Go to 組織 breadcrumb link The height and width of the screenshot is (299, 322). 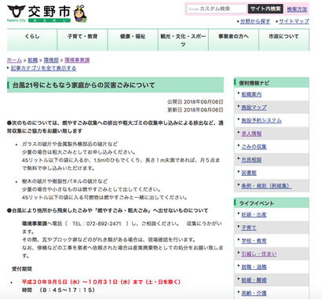click(33, 60)
